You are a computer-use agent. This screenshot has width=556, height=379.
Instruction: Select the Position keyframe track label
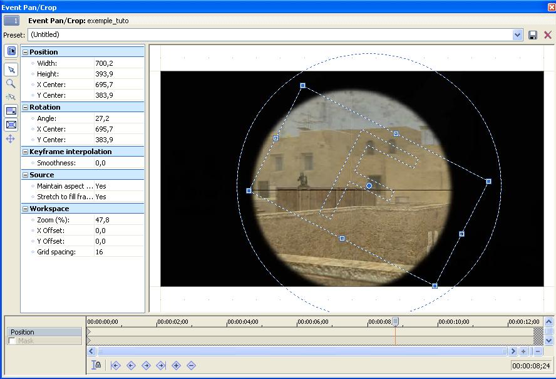coord(44,332)
